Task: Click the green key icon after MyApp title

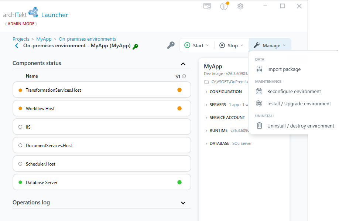Action: (x=135, y=46)
